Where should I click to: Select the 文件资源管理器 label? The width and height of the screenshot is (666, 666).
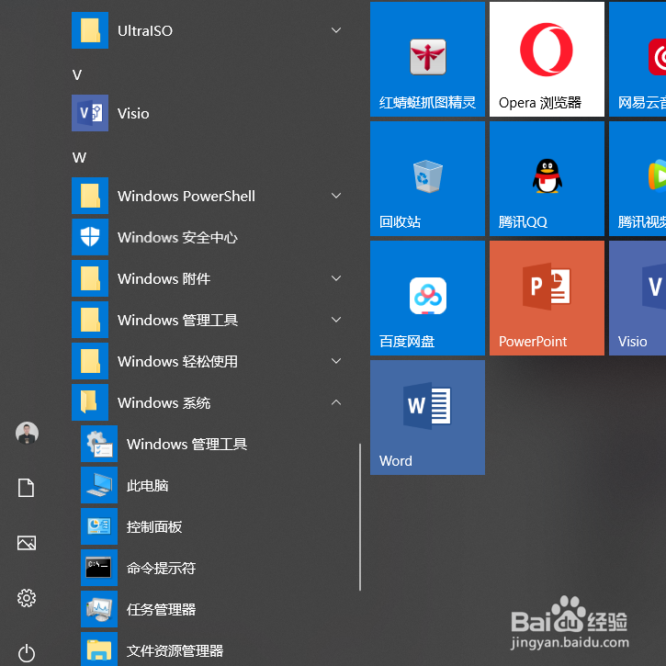[x=175, y=650]
